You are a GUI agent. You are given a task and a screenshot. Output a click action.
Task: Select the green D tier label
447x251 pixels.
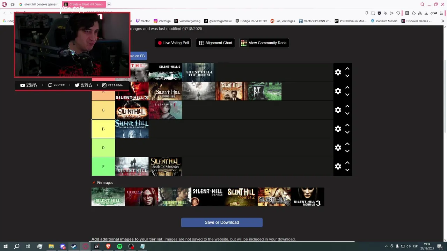[x=103, y=148]
